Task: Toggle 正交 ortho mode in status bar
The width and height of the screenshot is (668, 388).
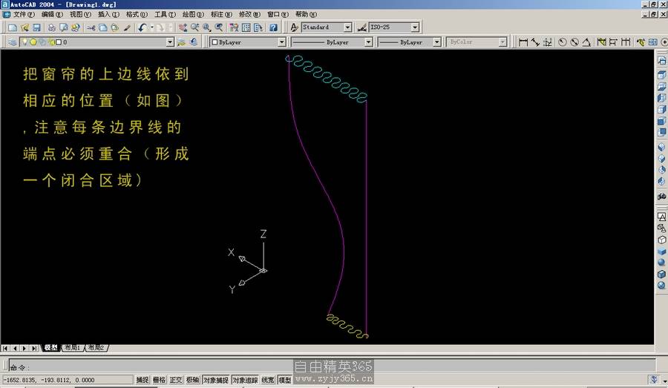Action: (x=176, y=380)
